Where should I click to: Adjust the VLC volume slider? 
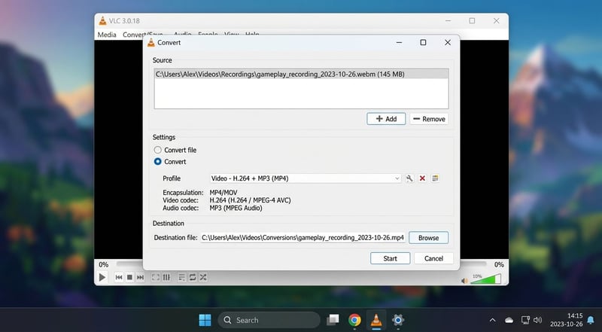point(485,279)
